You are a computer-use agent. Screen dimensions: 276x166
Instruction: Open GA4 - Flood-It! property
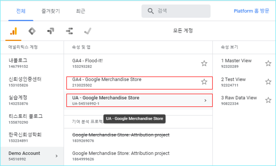(138, 63)
